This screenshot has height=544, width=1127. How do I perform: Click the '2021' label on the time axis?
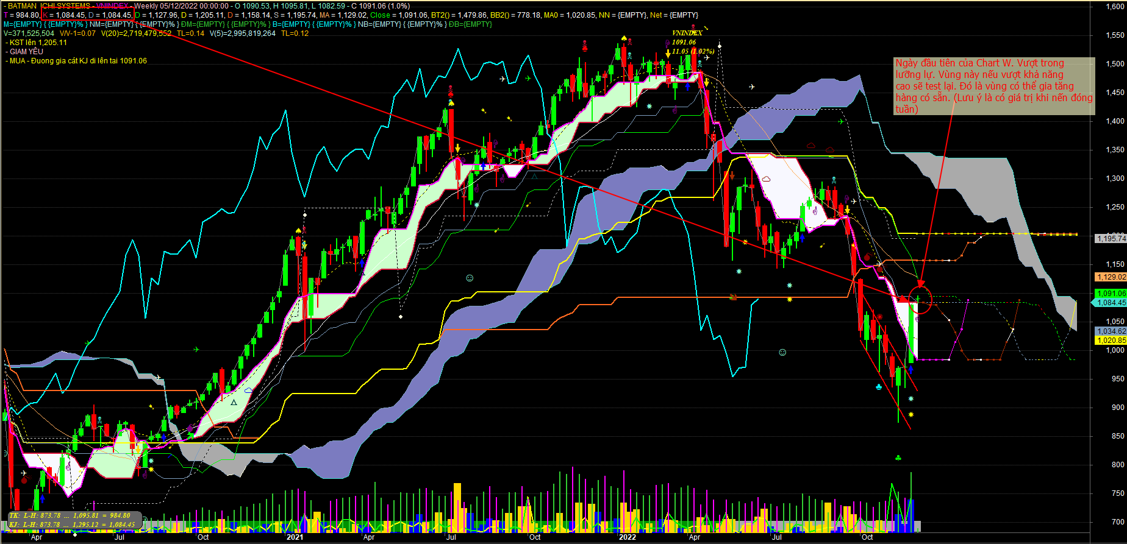coord(295,537)
